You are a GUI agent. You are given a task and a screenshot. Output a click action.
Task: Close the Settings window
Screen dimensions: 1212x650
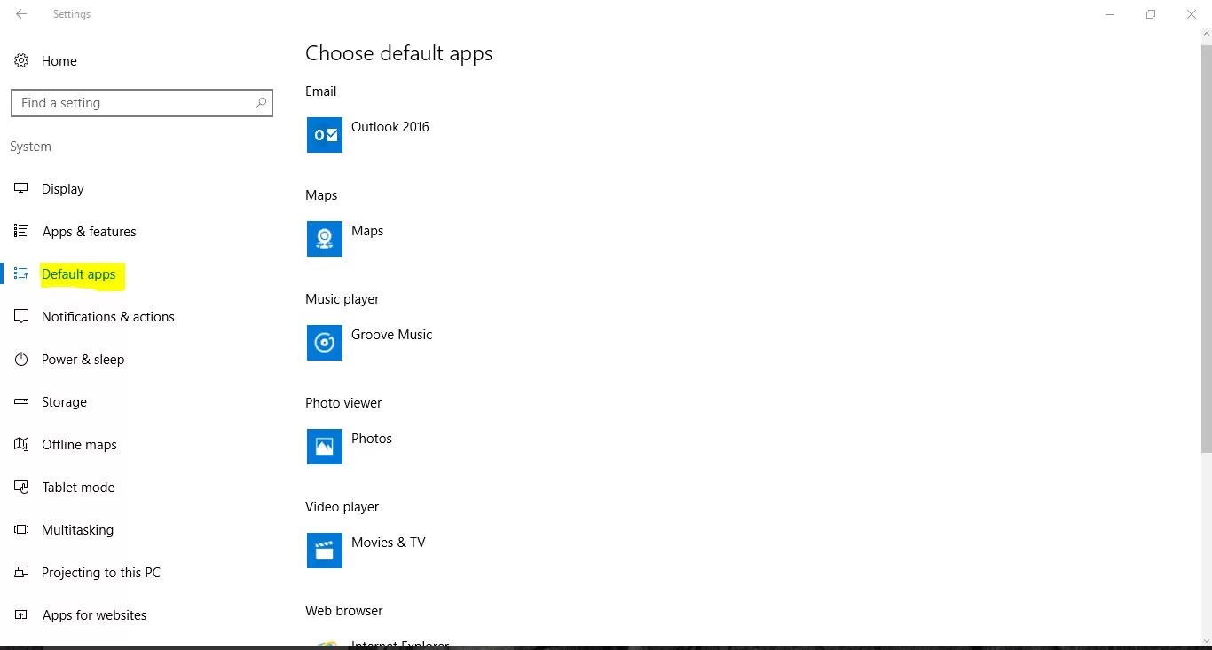point(1192,14)
